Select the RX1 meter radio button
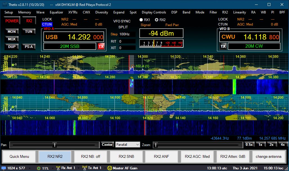 click(x=141, y=20)
